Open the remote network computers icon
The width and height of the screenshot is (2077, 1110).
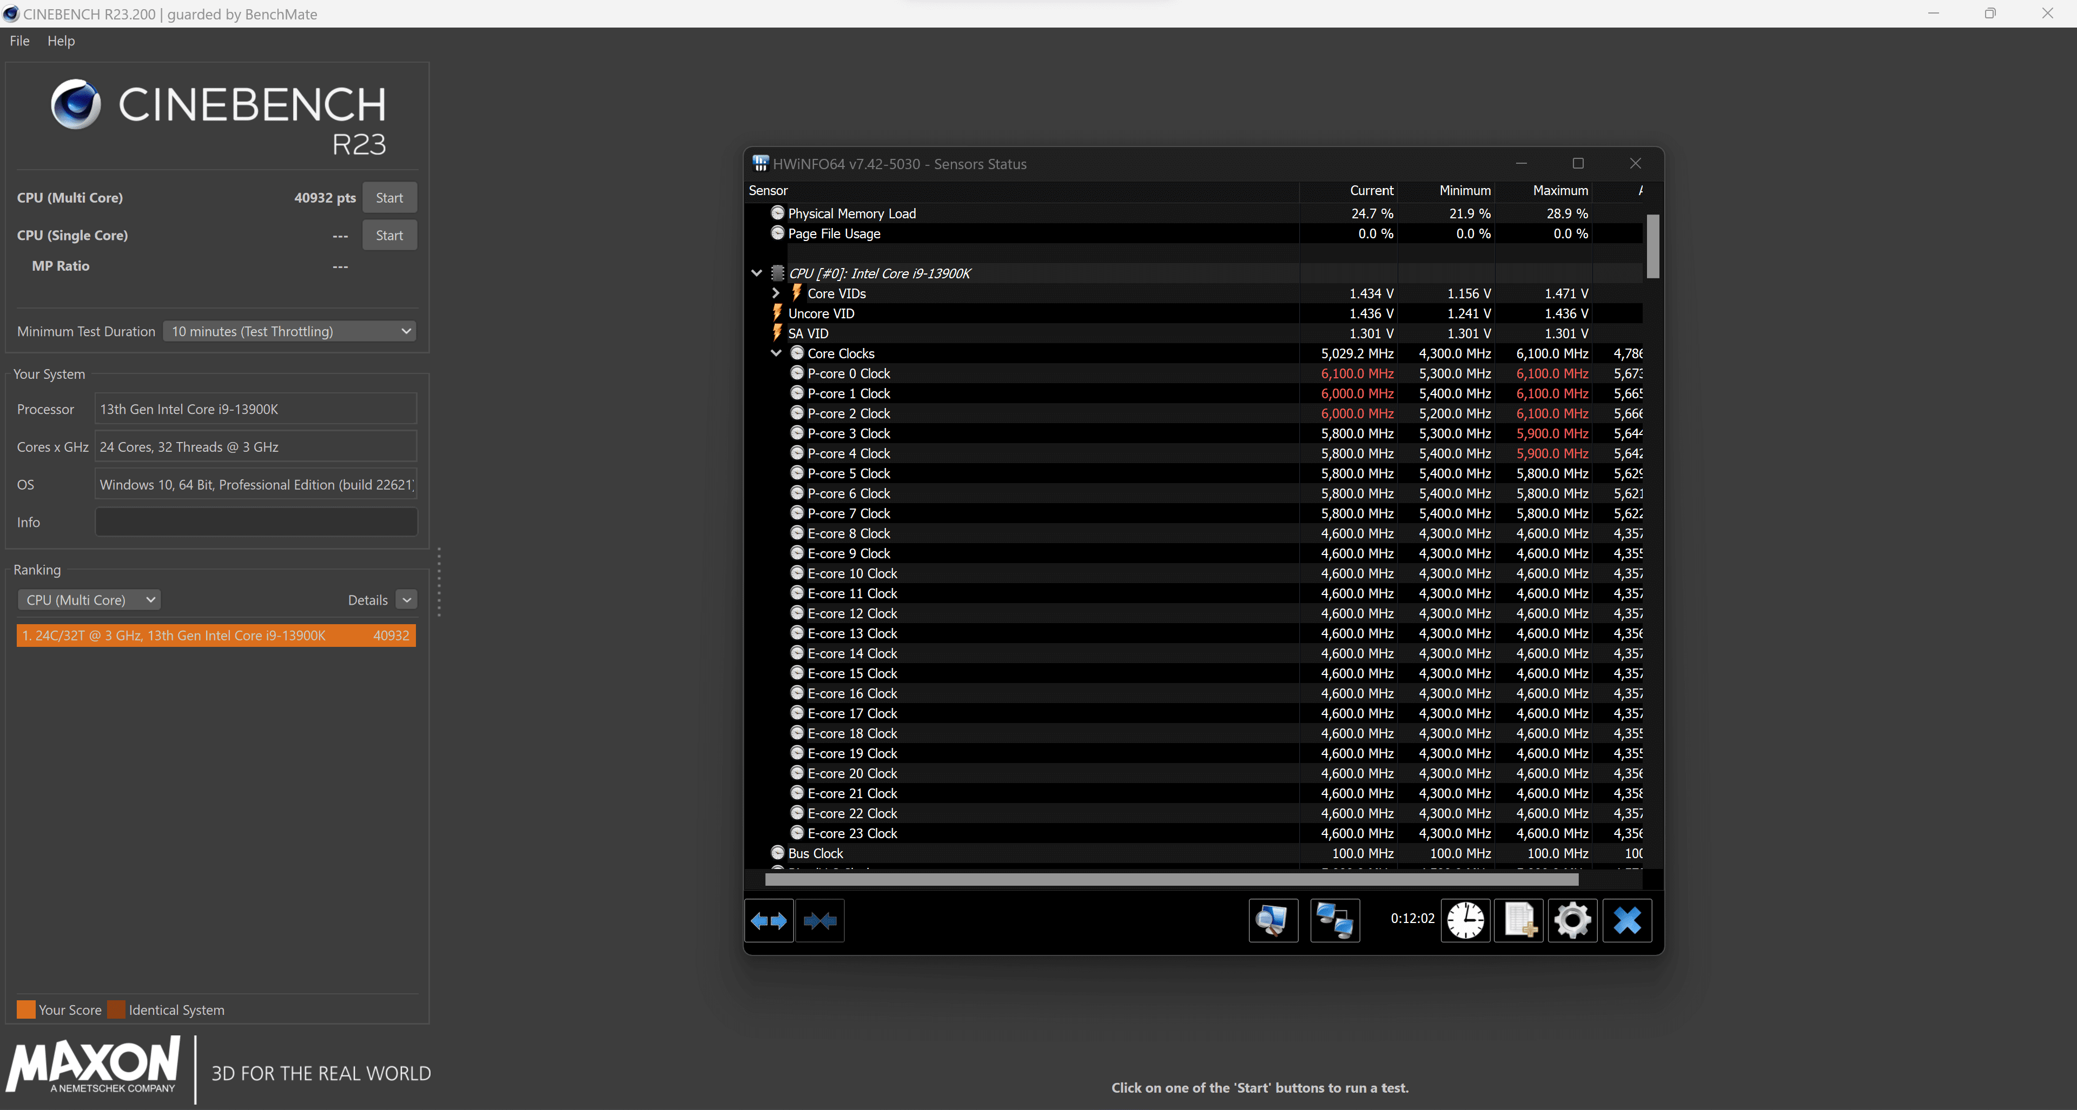[x=1334, y=921]
